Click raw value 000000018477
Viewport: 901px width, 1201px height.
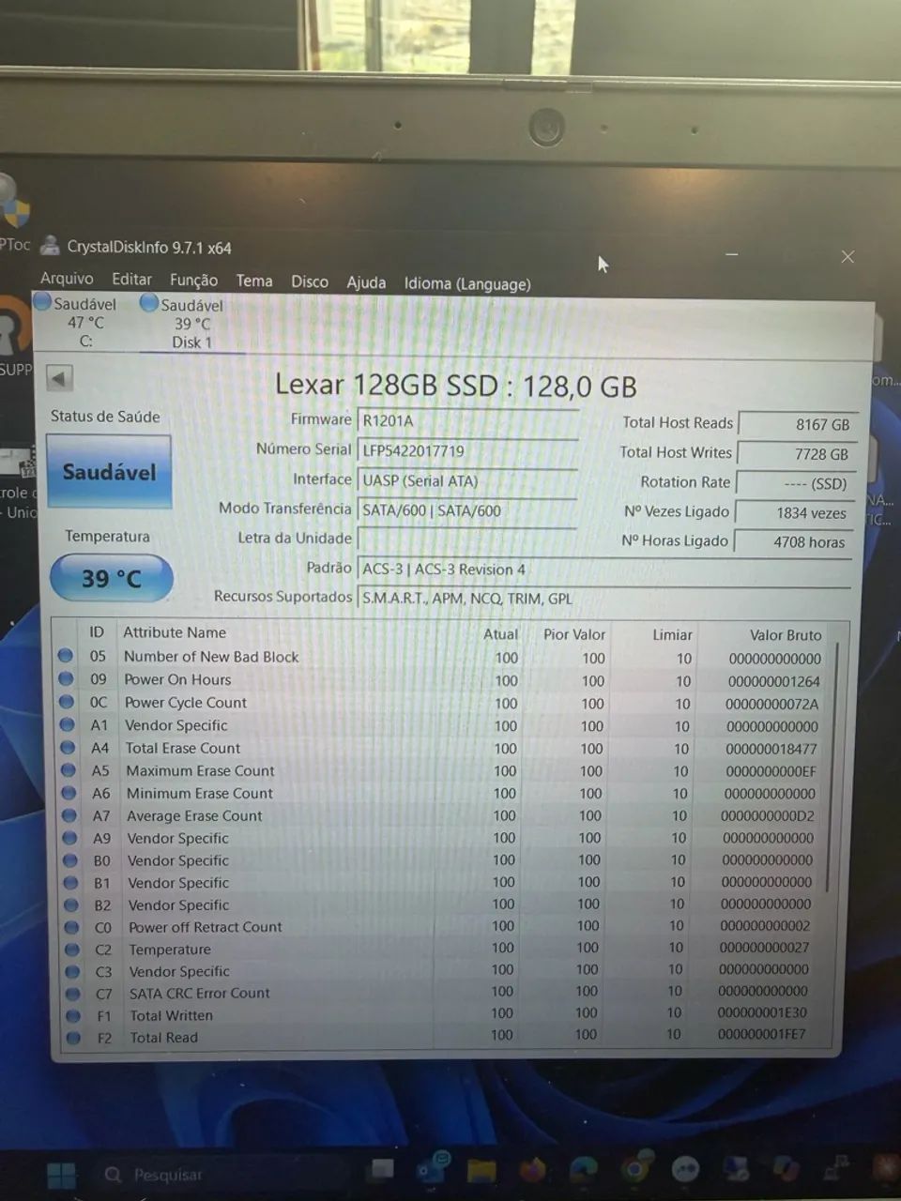click(771, 749)
